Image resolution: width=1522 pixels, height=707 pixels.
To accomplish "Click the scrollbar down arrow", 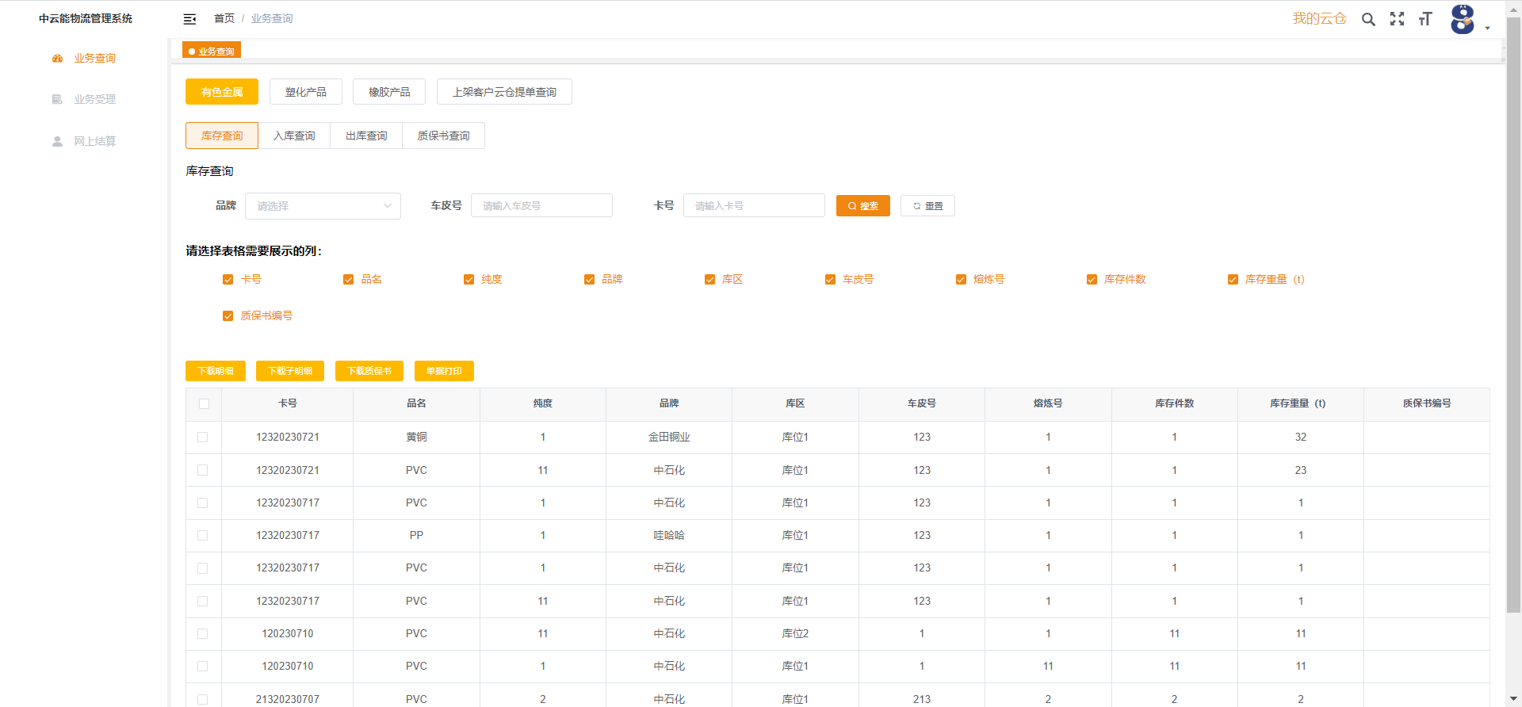I will point(1513,699).
